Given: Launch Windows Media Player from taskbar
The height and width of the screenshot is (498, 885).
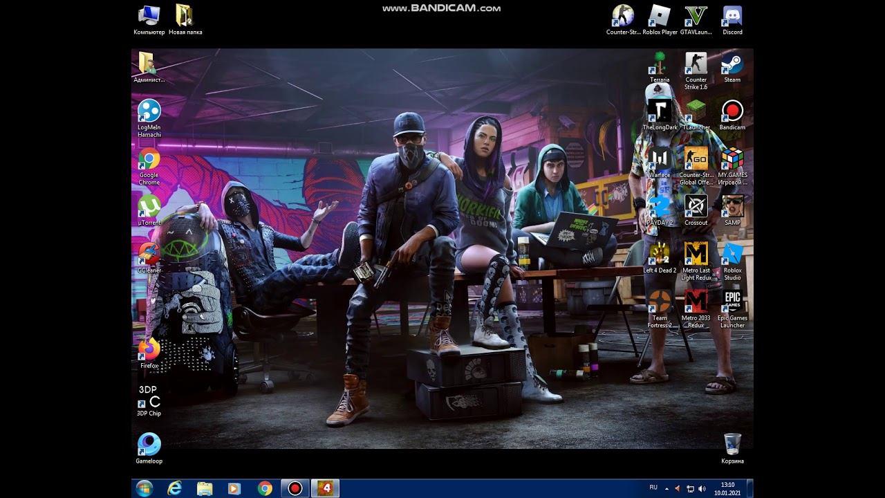Looking at the screenshot, I should point(234,488).
